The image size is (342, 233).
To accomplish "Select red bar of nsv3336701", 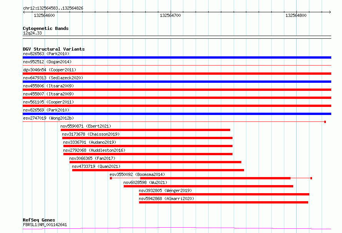I will (148, 146).
